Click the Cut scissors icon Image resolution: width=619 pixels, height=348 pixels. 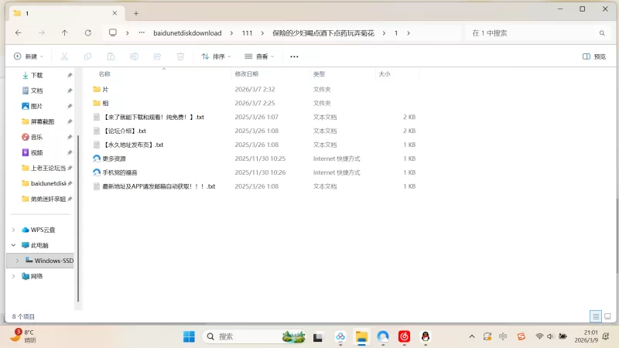click(x=64, y=56)
